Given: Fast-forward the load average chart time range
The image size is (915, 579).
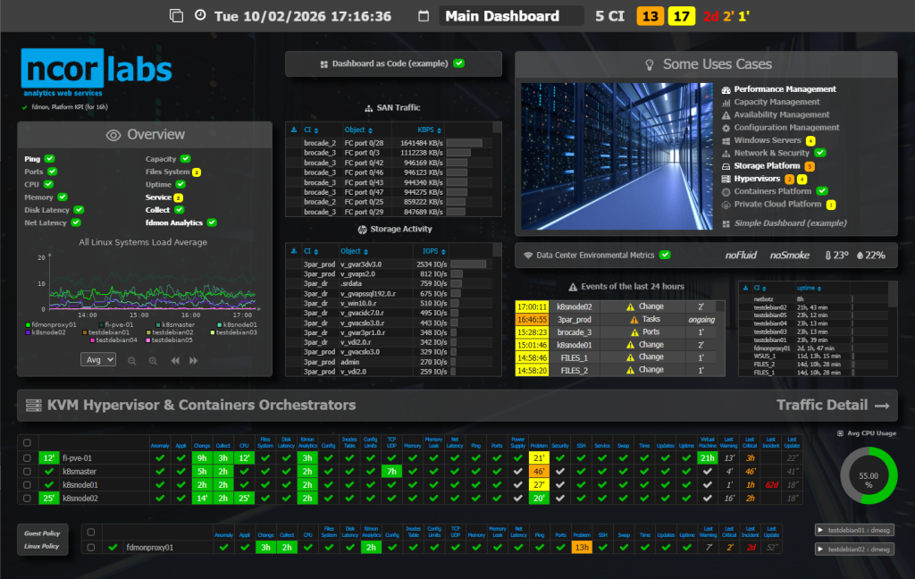Looking at the screenshot, I should click(x=191, y=360).
